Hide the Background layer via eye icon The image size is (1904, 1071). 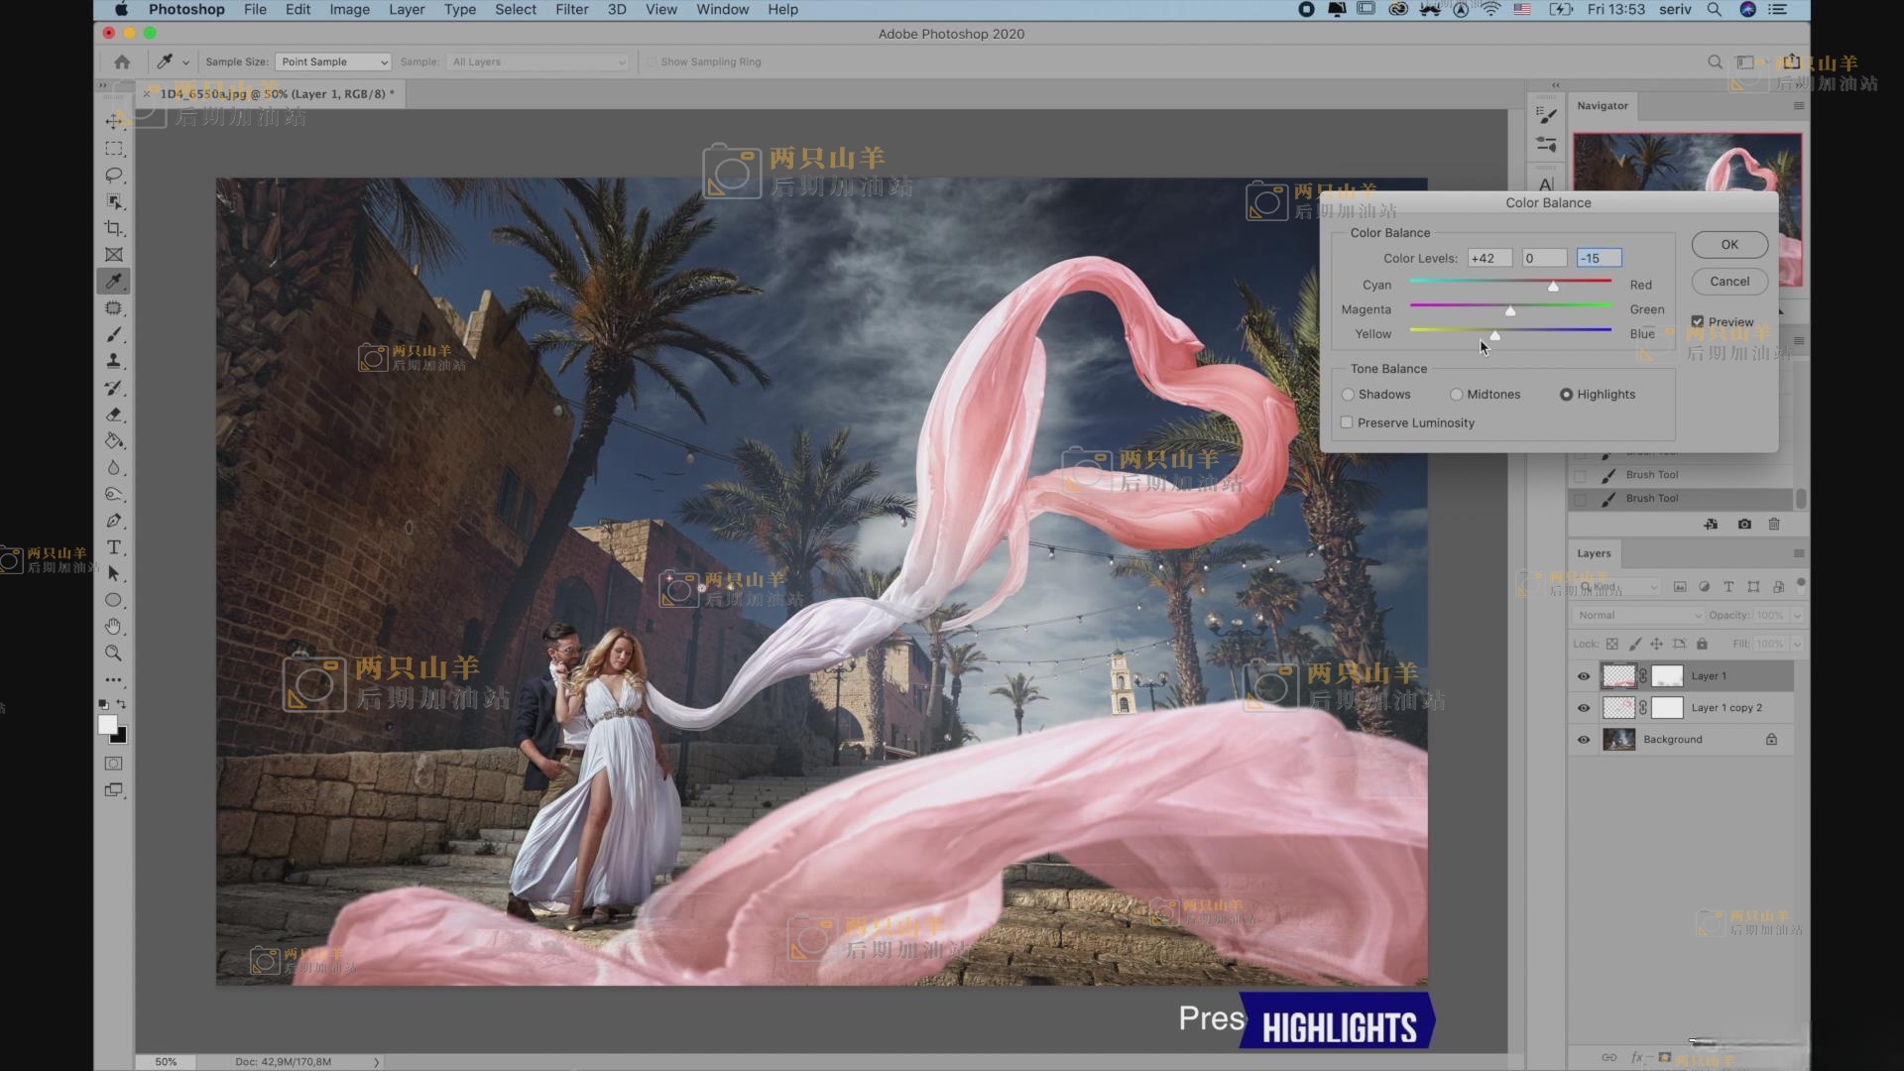click(x=1584, y=740)
